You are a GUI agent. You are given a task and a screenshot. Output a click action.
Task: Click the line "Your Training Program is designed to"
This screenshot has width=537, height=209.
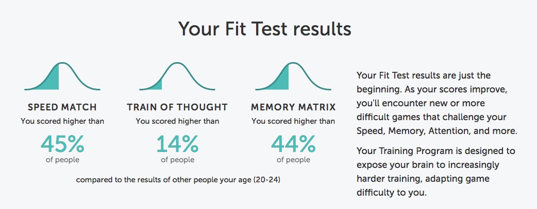pos(435,151)
